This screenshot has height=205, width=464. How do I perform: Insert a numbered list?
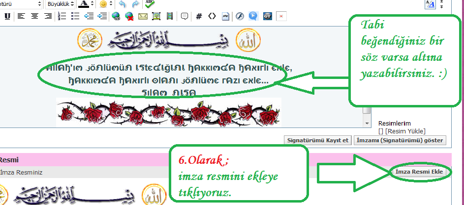click(x=62, y=16)
